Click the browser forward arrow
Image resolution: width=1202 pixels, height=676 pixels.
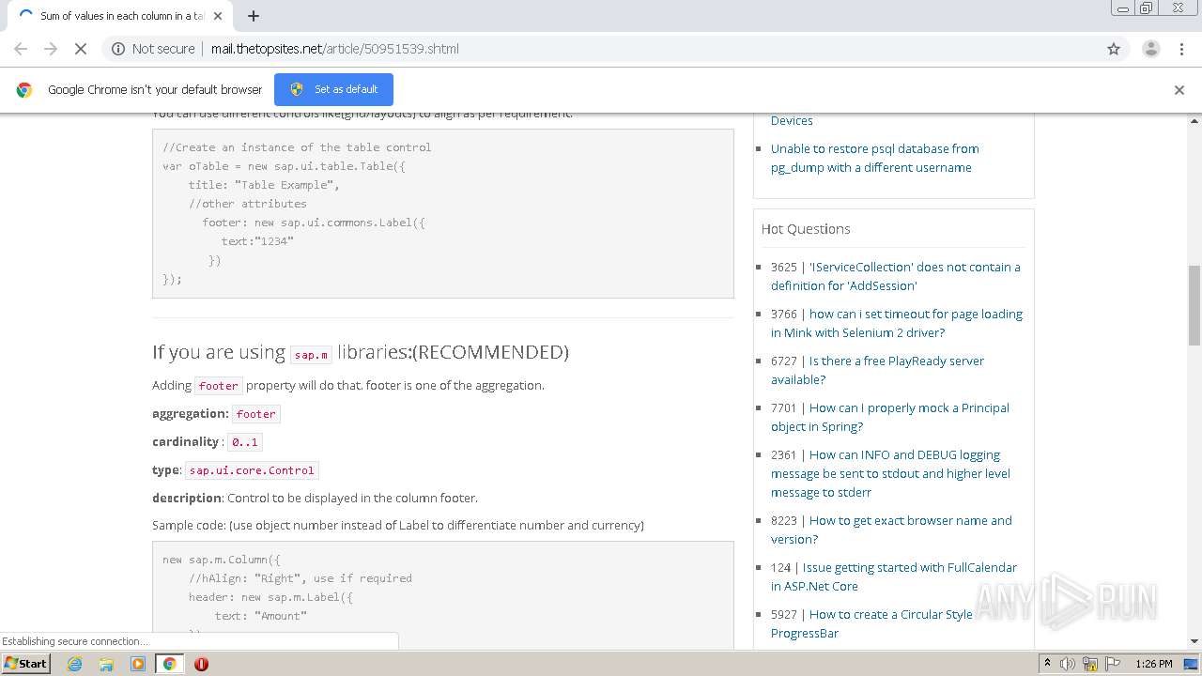[x=51, y=49]
